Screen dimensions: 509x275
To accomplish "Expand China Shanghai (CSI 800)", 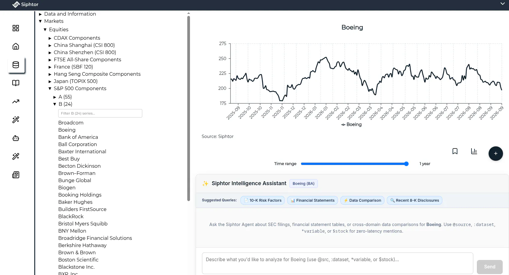I will pyautogui.click(x=50, y=45).
